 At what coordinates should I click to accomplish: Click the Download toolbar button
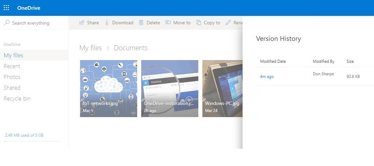[119, 23]
